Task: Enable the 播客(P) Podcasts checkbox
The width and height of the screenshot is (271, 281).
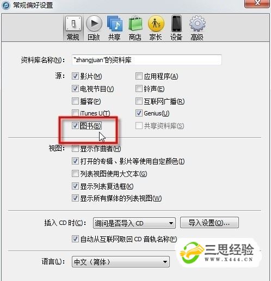Action: [75, 101]
